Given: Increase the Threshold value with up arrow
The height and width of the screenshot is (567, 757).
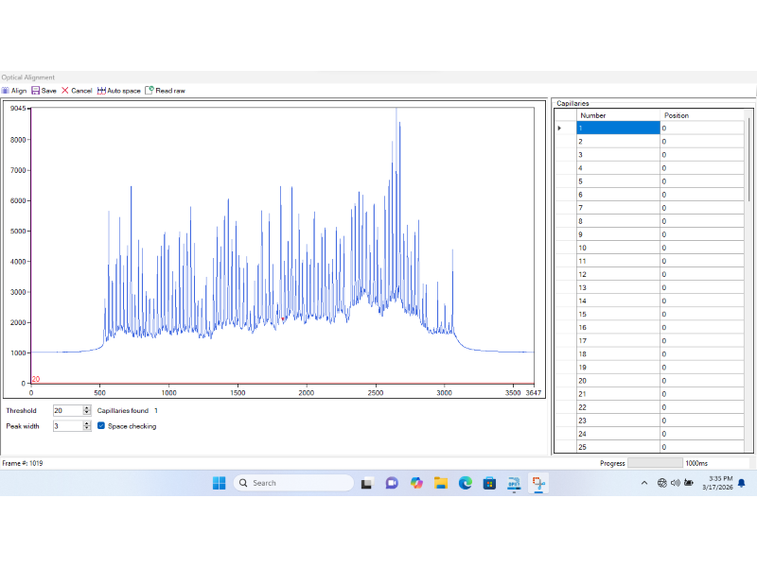Looking at the screenshot, I should [x=87, y=408].
